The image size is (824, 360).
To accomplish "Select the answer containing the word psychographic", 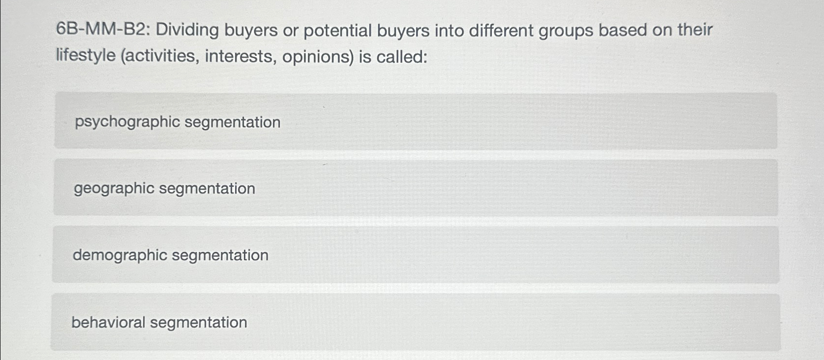I will (178, 121).
